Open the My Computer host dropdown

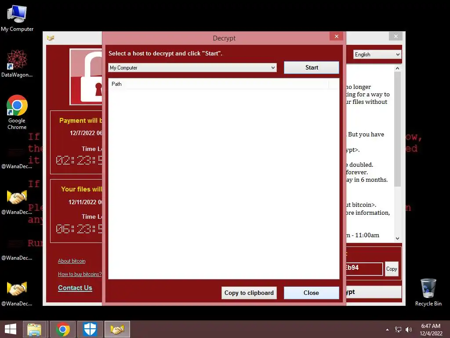pyautogui.click(x=192, y=67)
